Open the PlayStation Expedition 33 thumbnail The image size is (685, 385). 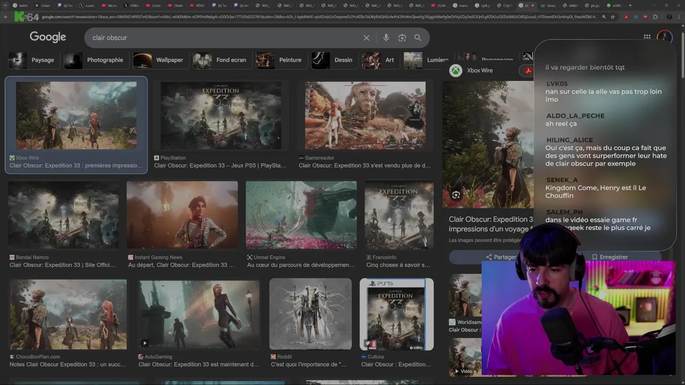coord(220,115)
